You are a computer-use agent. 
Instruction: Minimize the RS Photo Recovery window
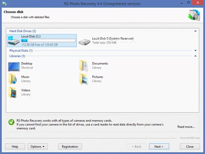click(x=182, y=3)
